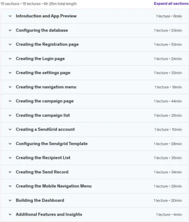Expand Creating the settings page chevron
189x222 pixels.
coord(10,73)
